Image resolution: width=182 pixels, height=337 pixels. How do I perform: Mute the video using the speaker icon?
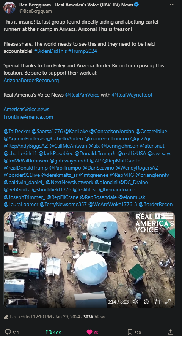pyautogui.click(x=135, y=302)
